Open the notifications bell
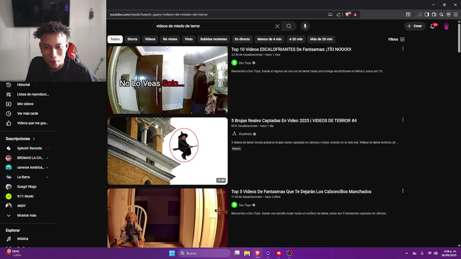This screenshot has width=461, height=259. coord(433,26)
